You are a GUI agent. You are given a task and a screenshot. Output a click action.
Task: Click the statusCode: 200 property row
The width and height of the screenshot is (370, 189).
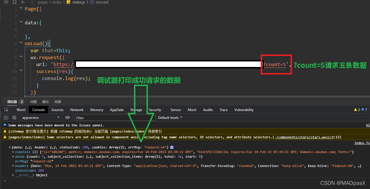[29, 170]
